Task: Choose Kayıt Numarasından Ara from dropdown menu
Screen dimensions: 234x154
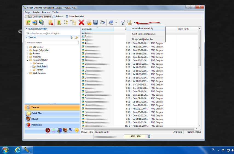Action: click(144, 34)
